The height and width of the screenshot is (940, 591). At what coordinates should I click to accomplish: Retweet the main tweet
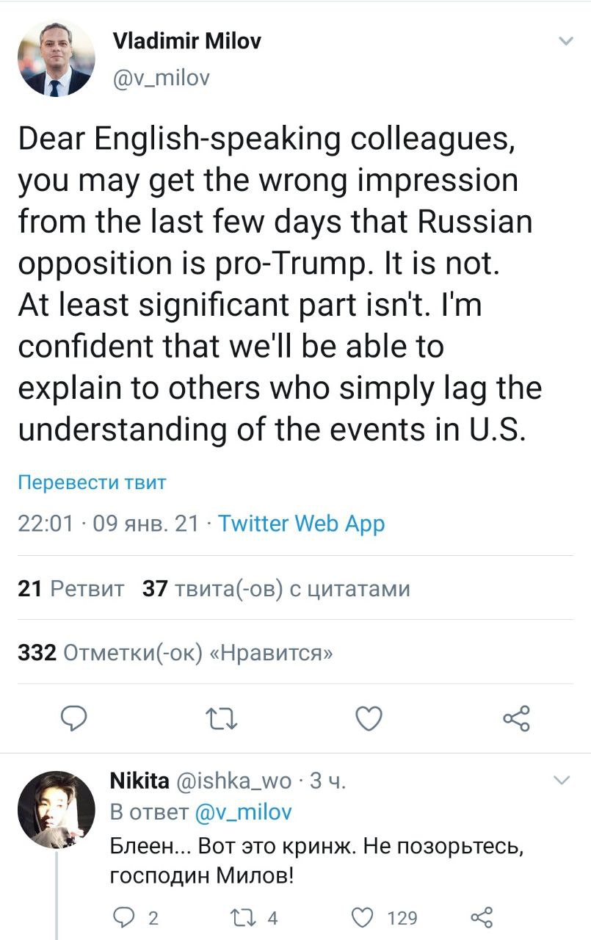click(221, 719)
